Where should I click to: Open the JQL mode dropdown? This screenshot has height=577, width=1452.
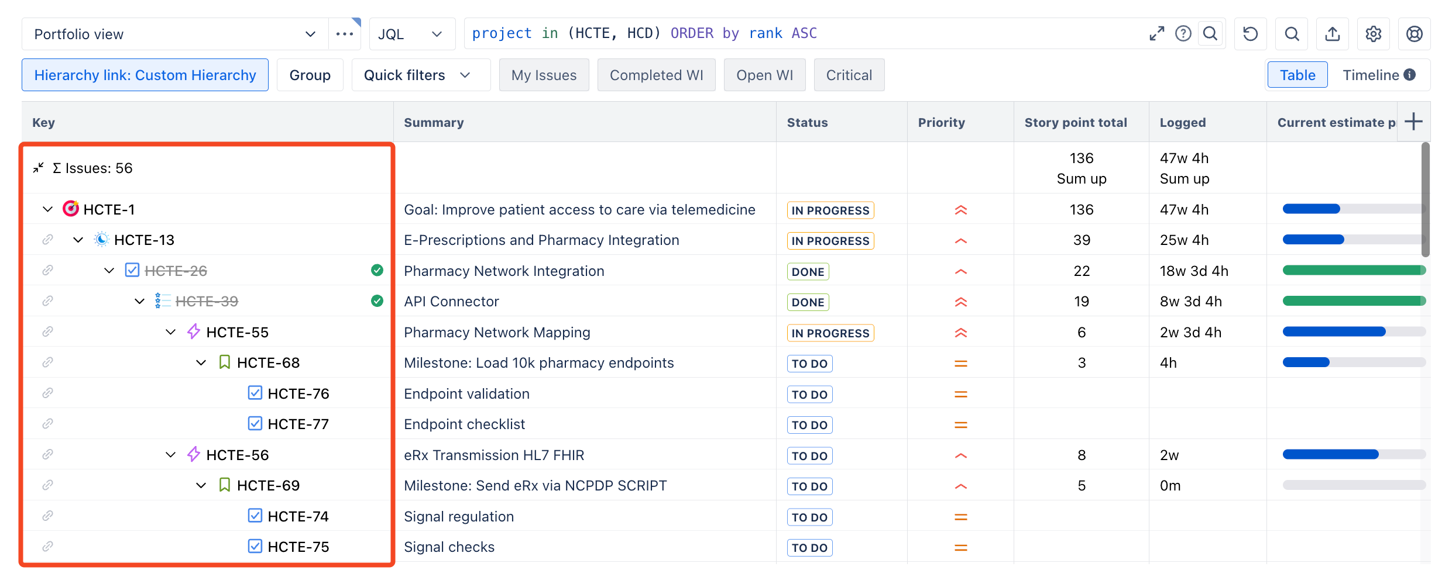(412, 34)
